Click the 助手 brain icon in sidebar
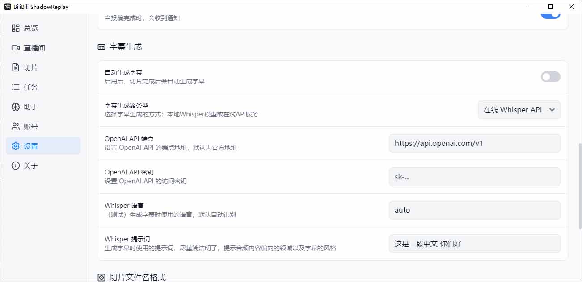The height and width of the screenshot is (282, 582). point(16,107)
